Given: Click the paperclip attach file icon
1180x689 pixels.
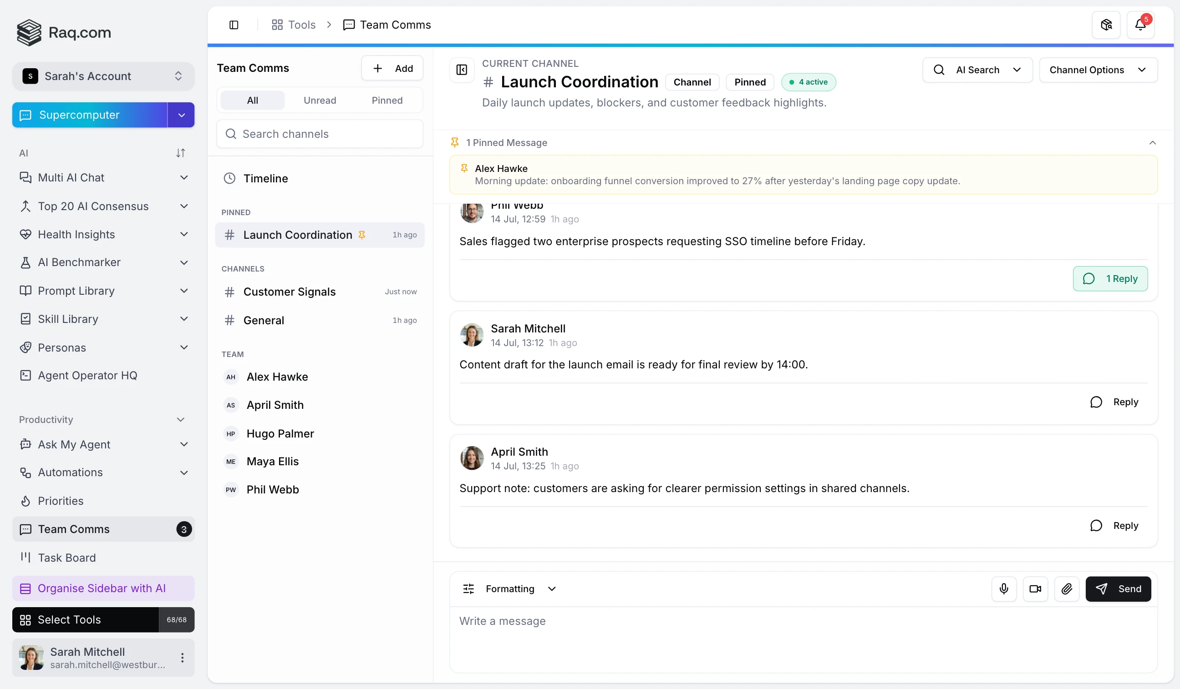Looking at the screenshot, I should [1067, 588].
